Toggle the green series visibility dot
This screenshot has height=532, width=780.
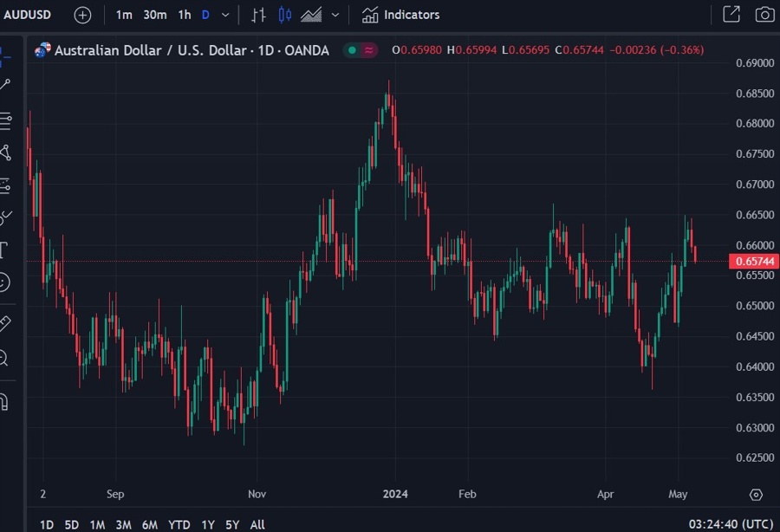pyautogui.click(x=350, y=51)
